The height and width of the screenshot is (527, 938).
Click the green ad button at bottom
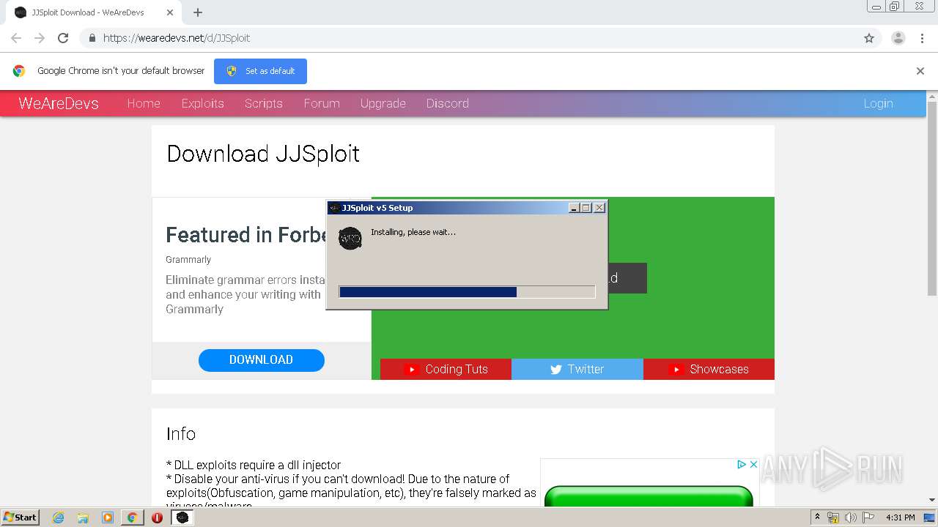pyautogui.click(x=649, y=496)
